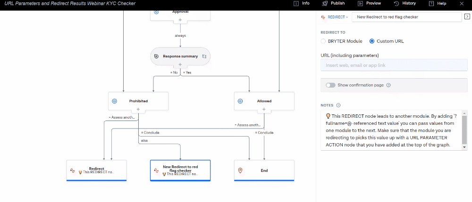Click the expand icon on Response summary
Screen dimensions: 472x202
pos(204,56)
